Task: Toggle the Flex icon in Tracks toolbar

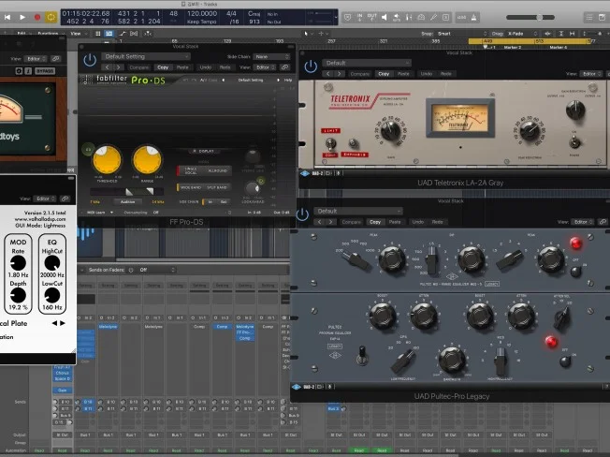Action: [134, 34]
